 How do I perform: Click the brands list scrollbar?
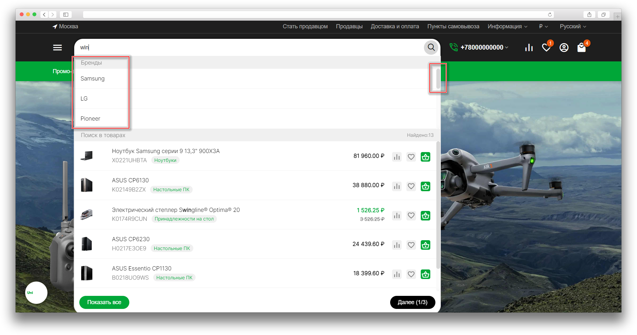pyautogui.click(x=438, y=79)
